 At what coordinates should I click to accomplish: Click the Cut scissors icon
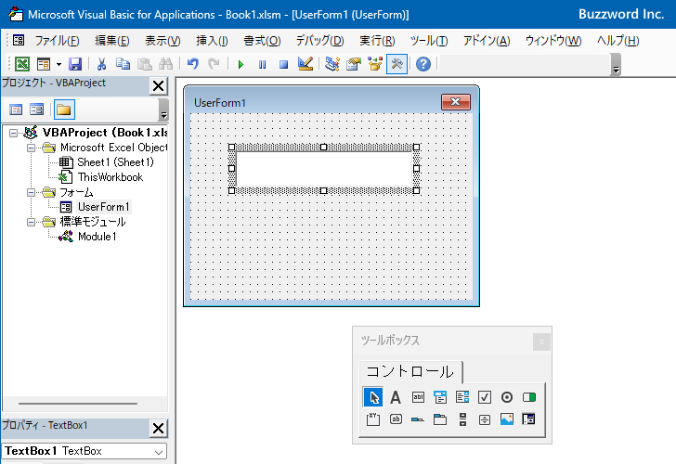(101, 64)
